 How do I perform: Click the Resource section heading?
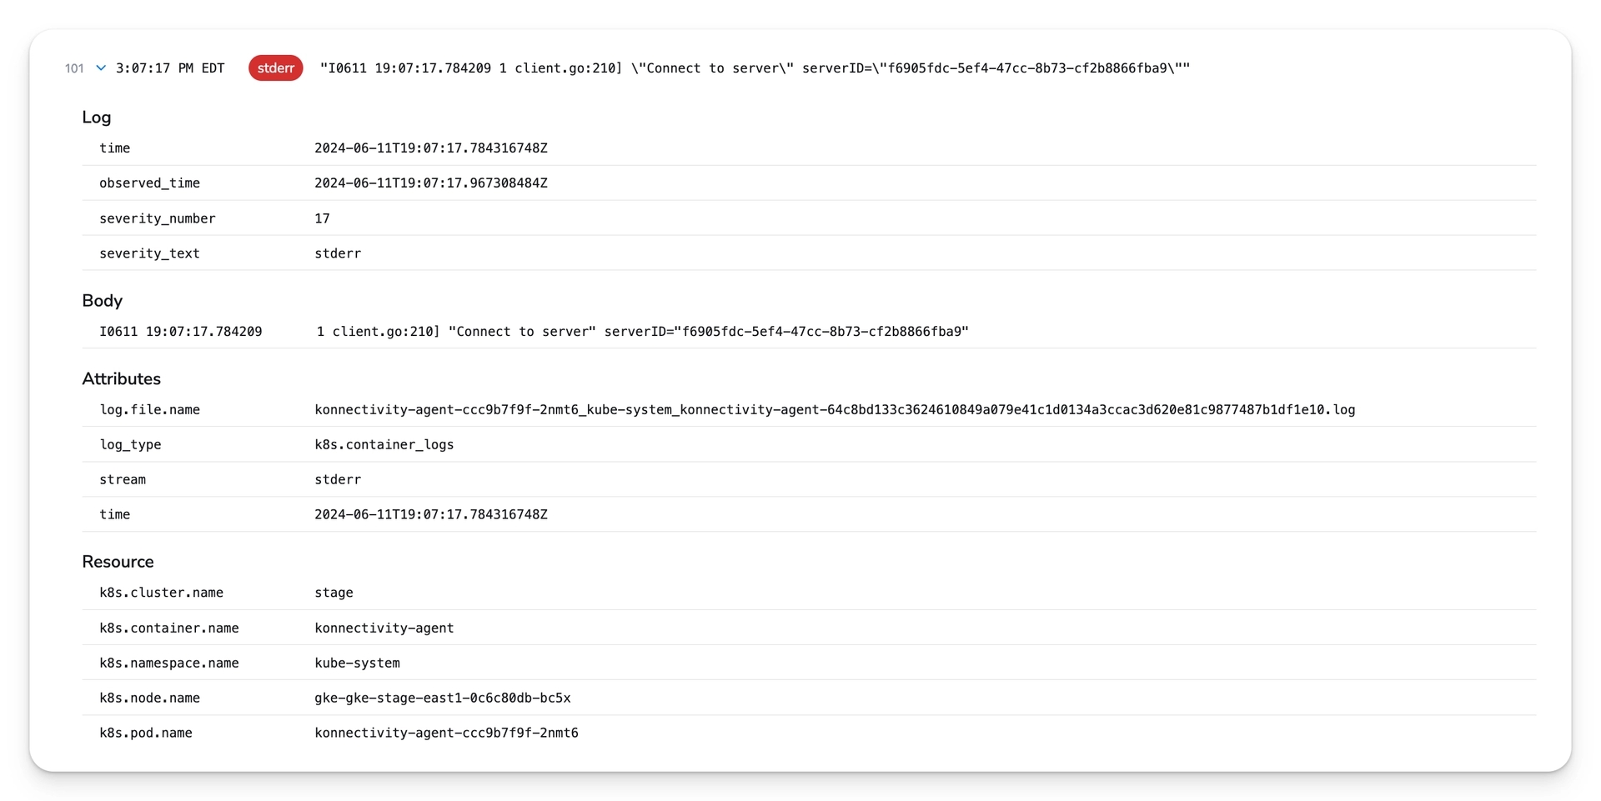point(118,561)
